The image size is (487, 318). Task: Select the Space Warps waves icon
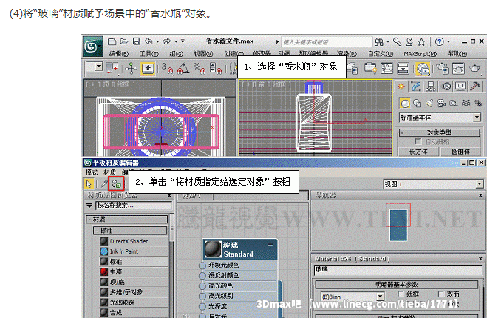point(466,103)
